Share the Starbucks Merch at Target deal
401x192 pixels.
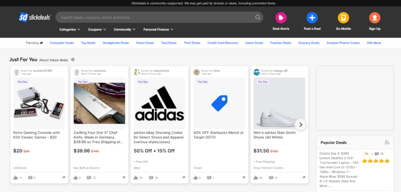[x=244, y=178]
